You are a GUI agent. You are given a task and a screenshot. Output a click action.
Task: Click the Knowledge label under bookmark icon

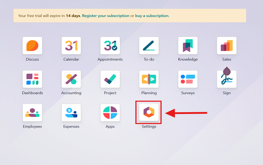point(188,60)
